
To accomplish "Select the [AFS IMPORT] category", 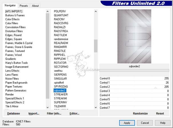I will click(14, 11).
